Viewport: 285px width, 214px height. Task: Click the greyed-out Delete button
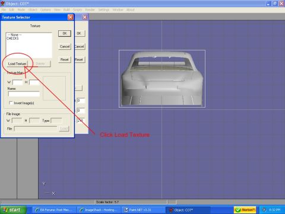point(40,64)
